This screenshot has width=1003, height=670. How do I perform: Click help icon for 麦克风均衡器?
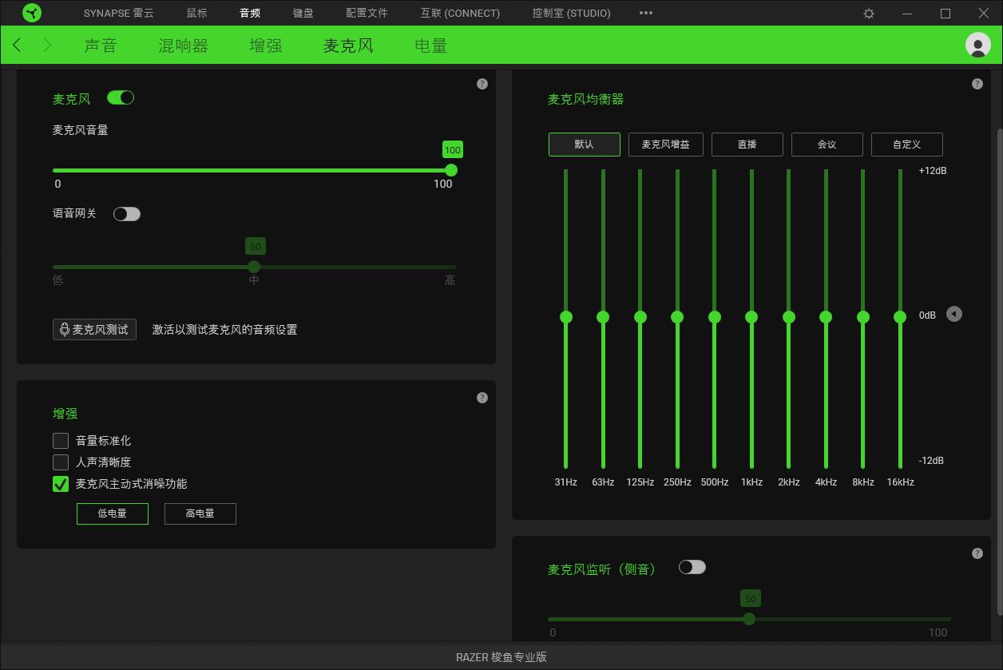(x=977, y=84)
